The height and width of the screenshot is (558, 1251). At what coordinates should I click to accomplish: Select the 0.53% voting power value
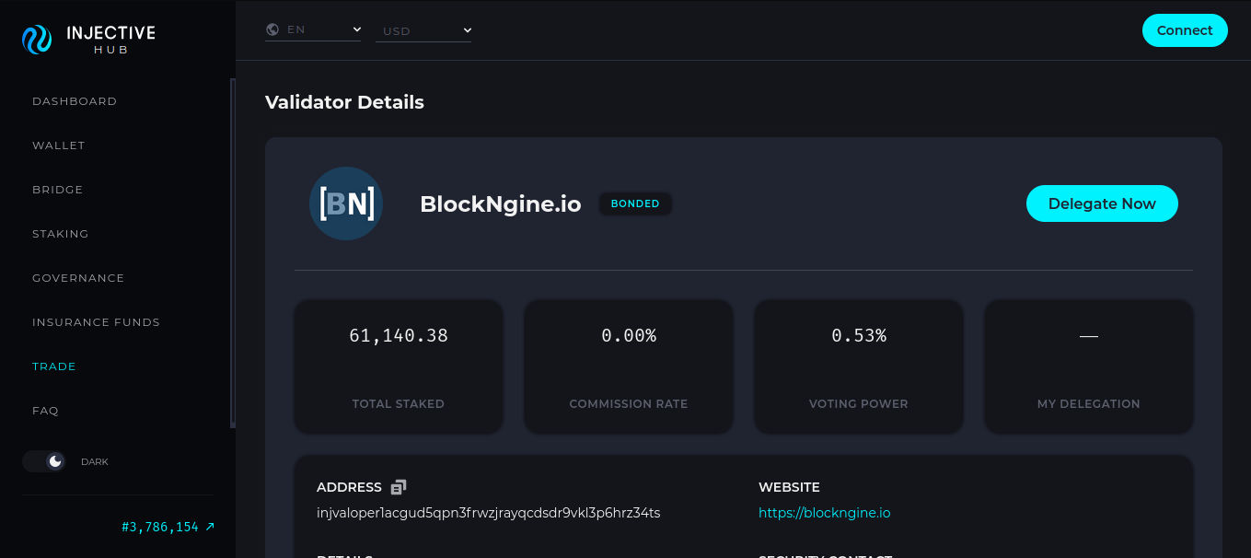(x=859, y=336)
